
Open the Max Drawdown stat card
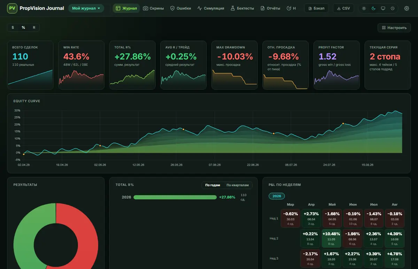click(234, 65)
